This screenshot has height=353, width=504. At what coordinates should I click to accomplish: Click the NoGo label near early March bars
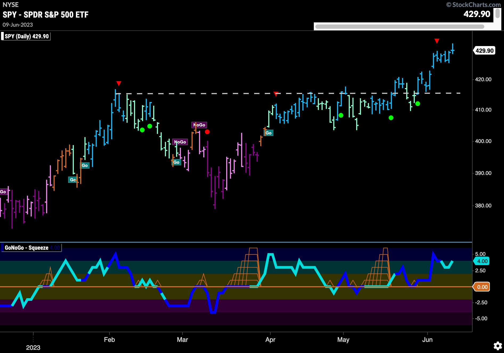pyautogui.click(x=199, y=125)
